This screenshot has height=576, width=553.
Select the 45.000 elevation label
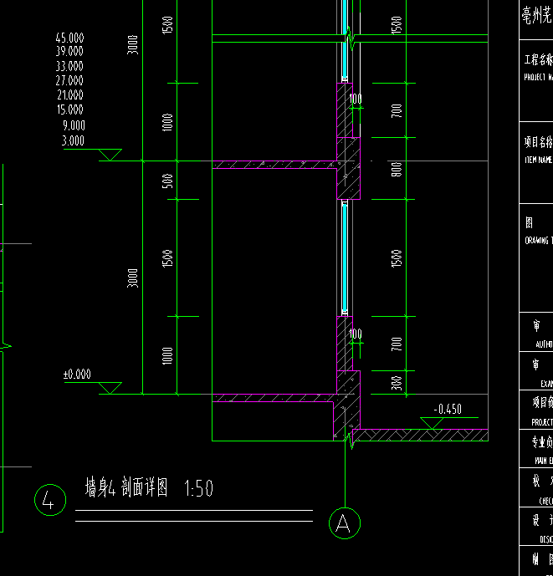coord(70,38)
